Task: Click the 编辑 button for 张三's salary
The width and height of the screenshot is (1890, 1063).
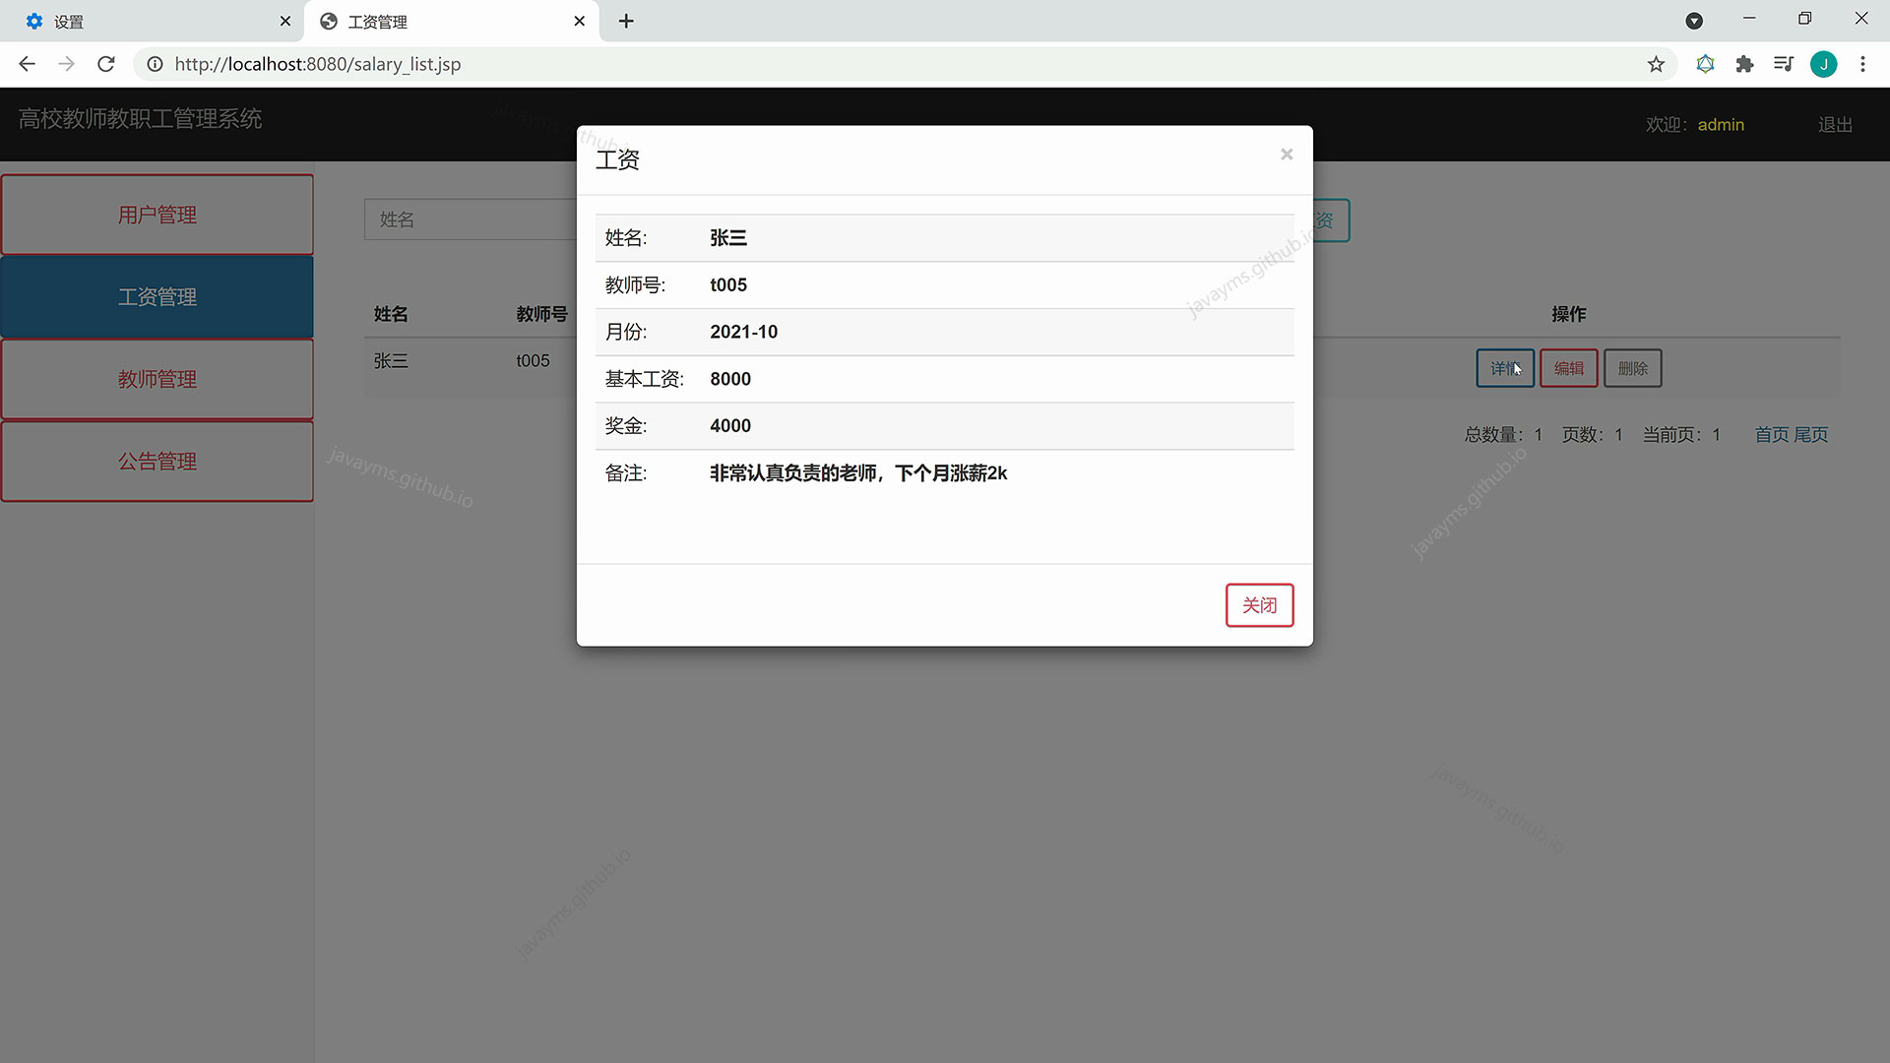Action: tap(1568, 367)
